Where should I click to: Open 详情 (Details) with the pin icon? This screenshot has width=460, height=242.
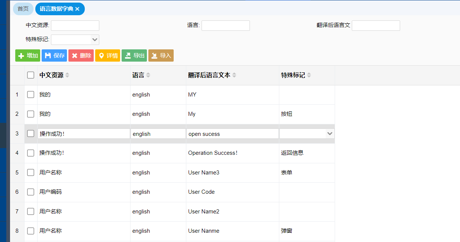107,56
